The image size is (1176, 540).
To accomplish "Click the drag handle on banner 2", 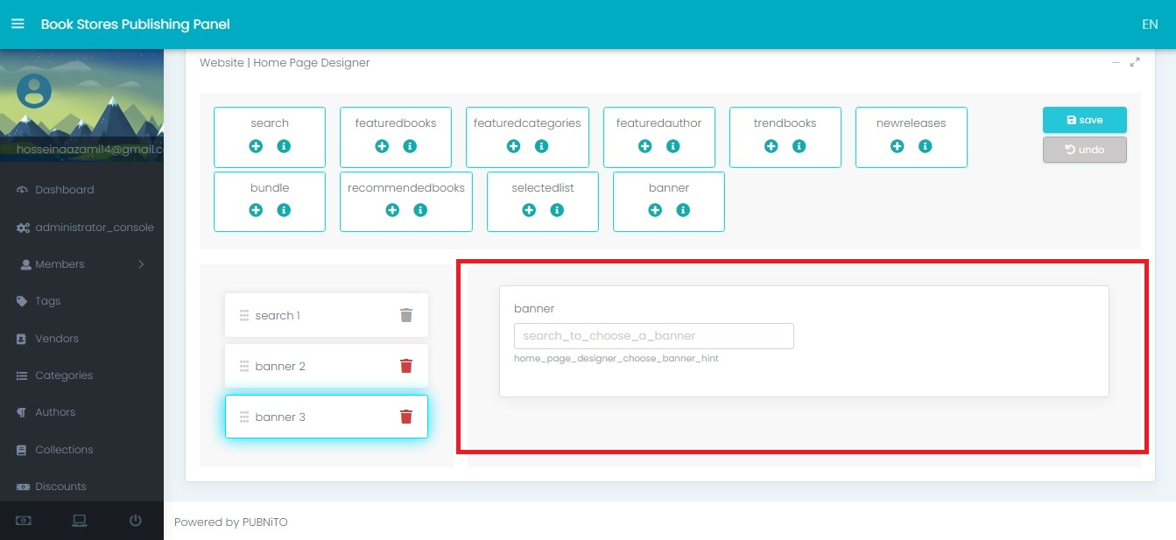I will tap(244, 366).
